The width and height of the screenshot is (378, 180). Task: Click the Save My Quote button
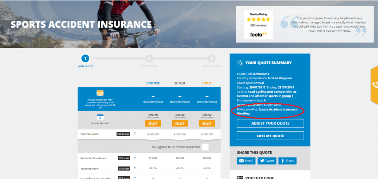pyautogui.click(x=270, y=136)
